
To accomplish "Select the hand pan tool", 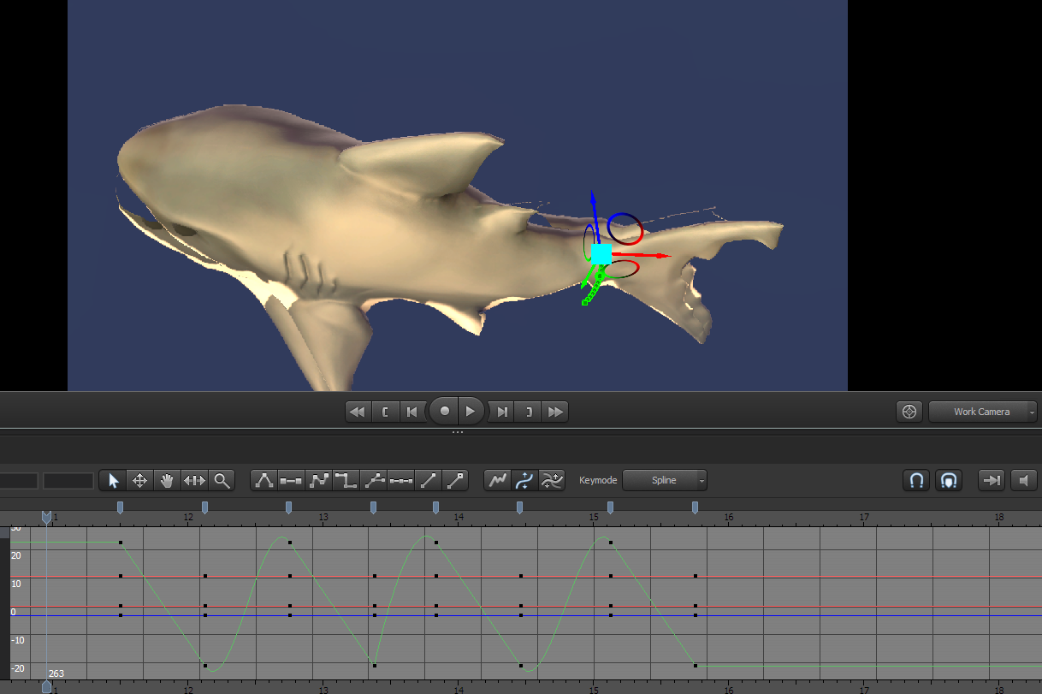I will 168,480.
